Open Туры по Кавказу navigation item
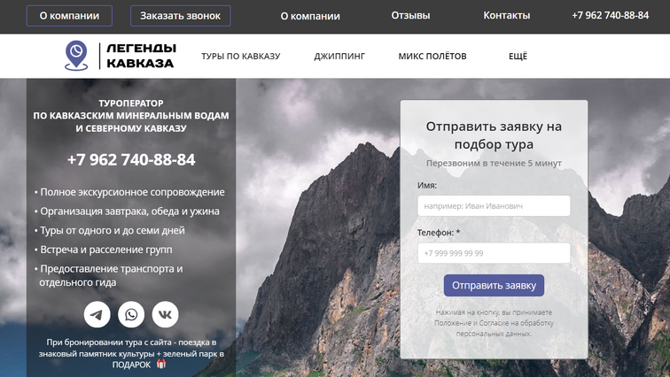This screenshot has width=670, height=377. [241, 57]
